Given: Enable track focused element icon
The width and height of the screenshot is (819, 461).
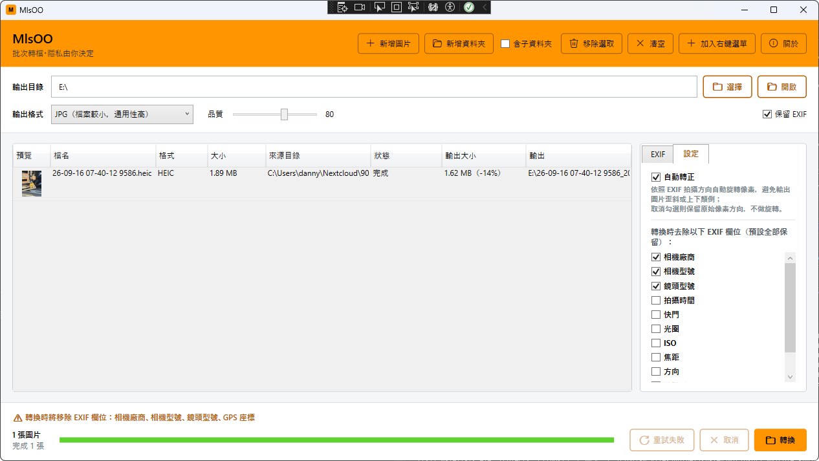Looking at the screenshot, I should click(413, 7).
